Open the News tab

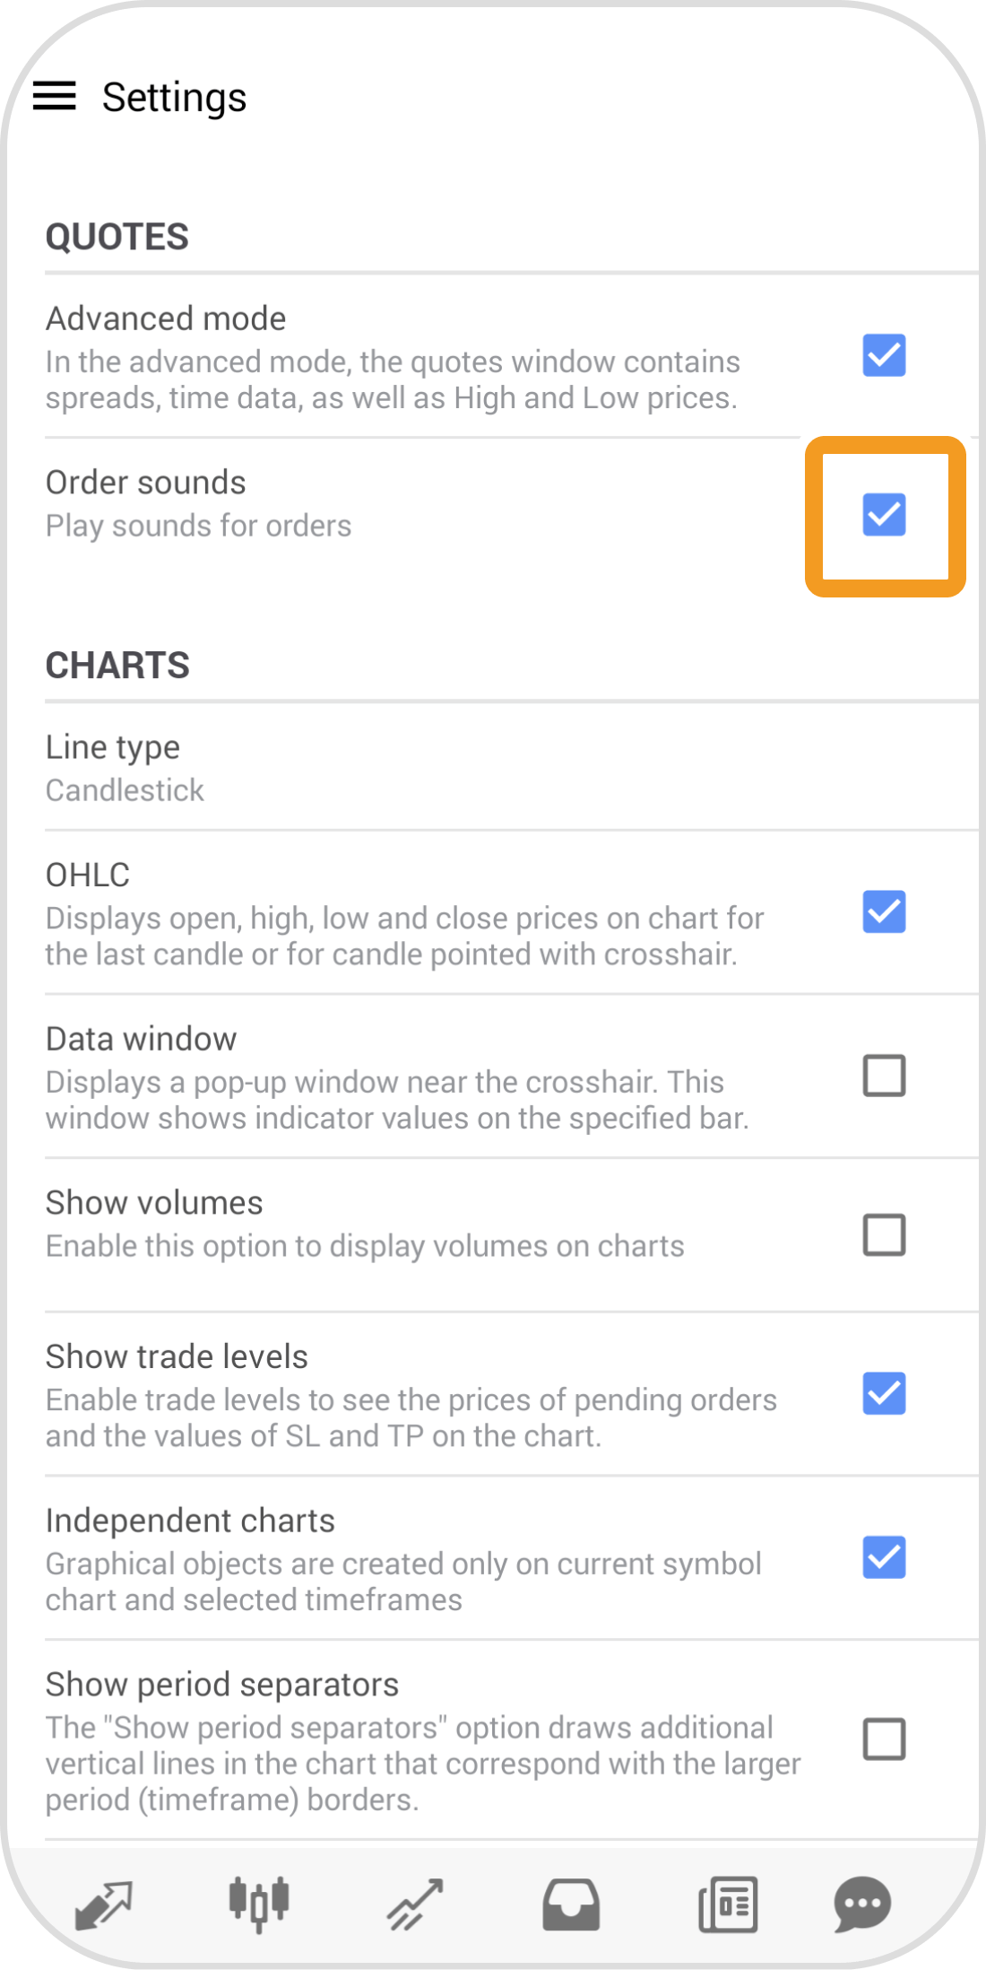[x=728, y=1904]
